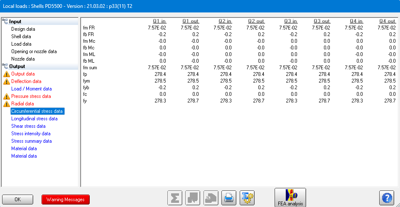Screen dimensions: 400x207
Task: Click the sigma summation icon button
Action: coord(175,198)
